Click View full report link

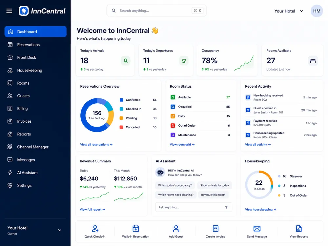pos(92,209)
